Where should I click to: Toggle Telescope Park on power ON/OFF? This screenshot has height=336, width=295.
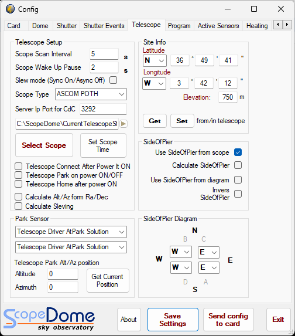tap(18, 175)
